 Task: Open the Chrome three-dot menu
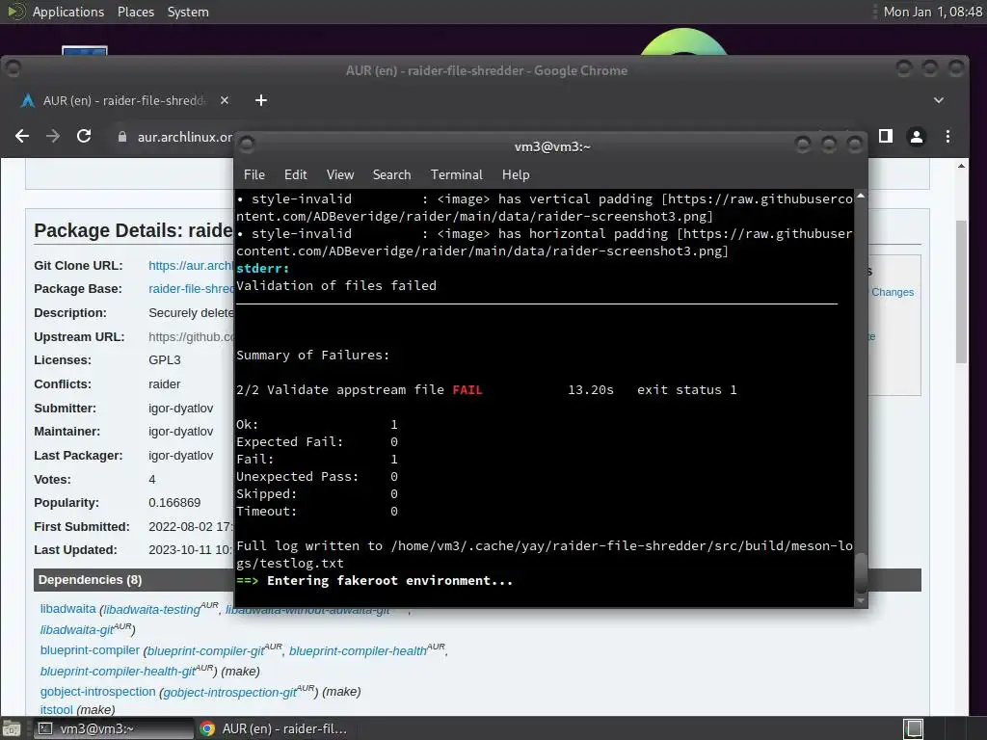point(948,136)
